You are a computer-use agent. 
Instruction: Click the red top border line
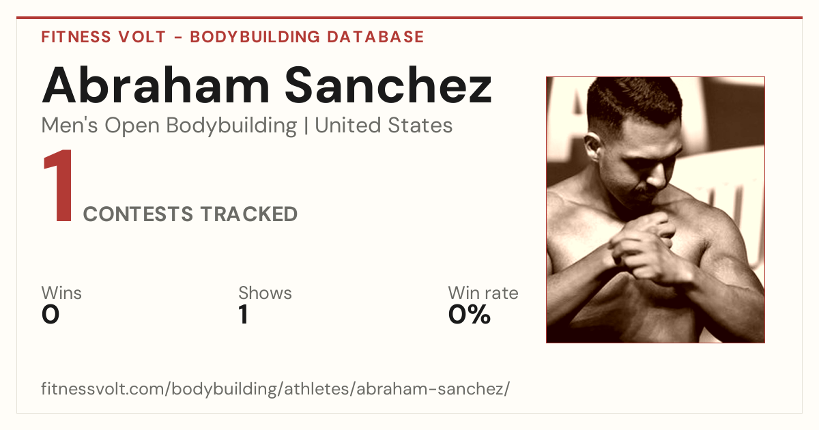[x=409, y=18]
